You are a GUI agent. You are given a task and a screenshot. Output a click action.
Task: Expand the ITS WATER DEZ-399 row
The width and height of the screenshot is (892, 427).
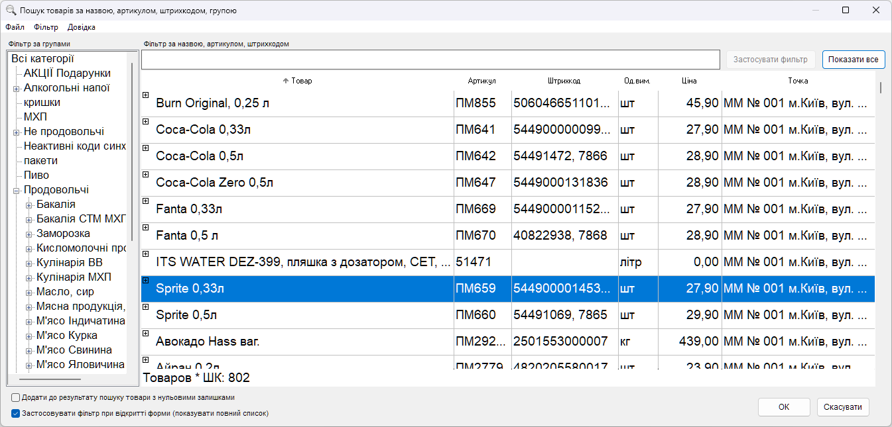tap(146, 254)
